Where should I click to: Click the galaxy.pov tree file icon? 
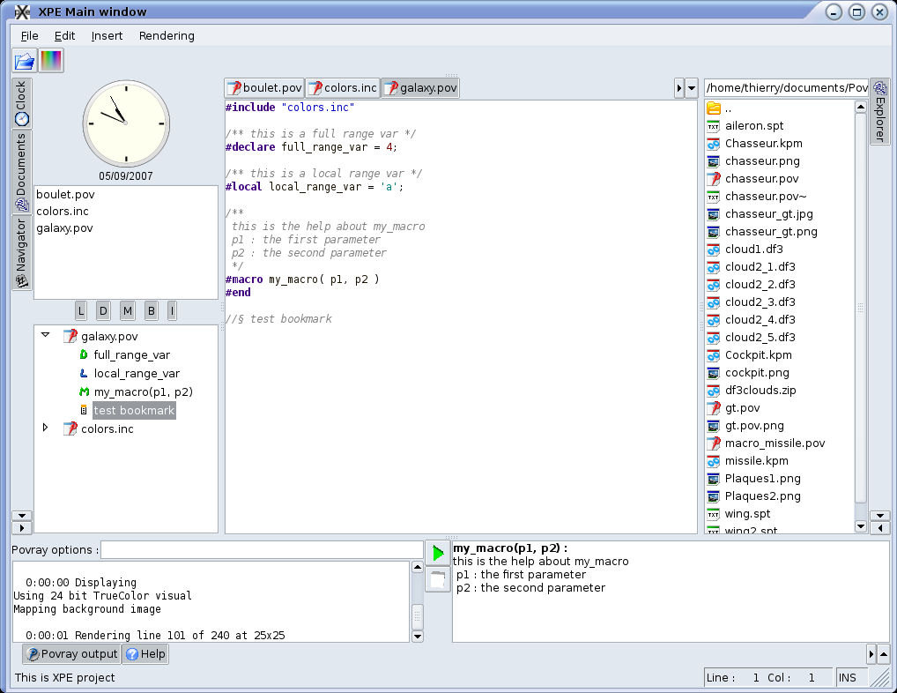click(70, 336)
